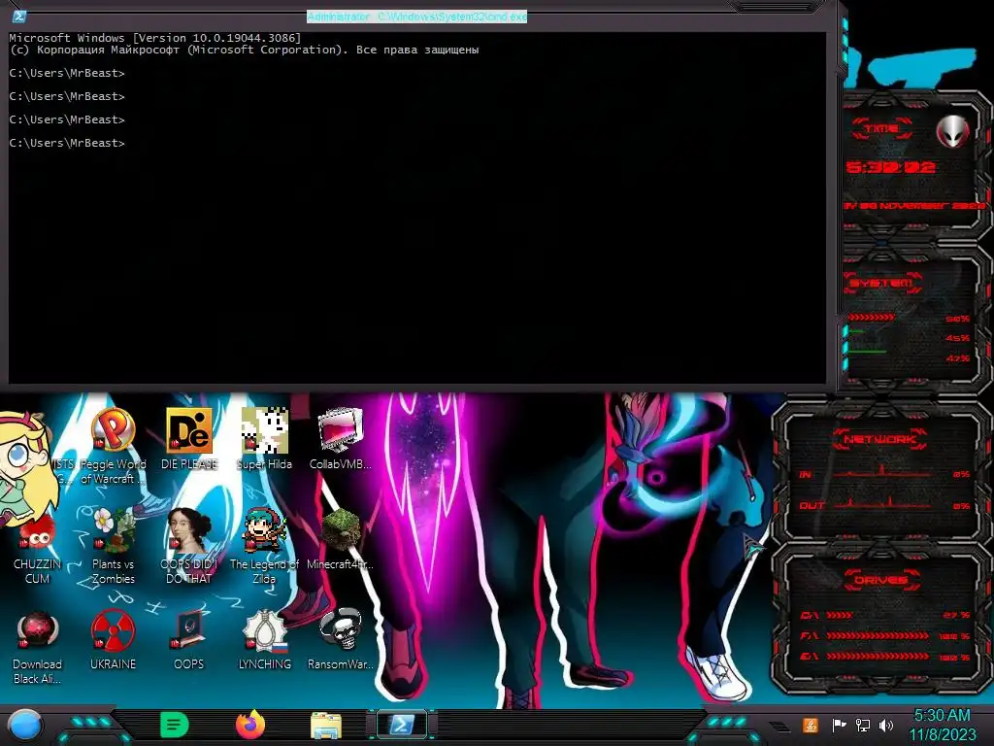Click the DRIVES widget header
Viewport: 994px width, 746px height.
(x=879, y=580)
